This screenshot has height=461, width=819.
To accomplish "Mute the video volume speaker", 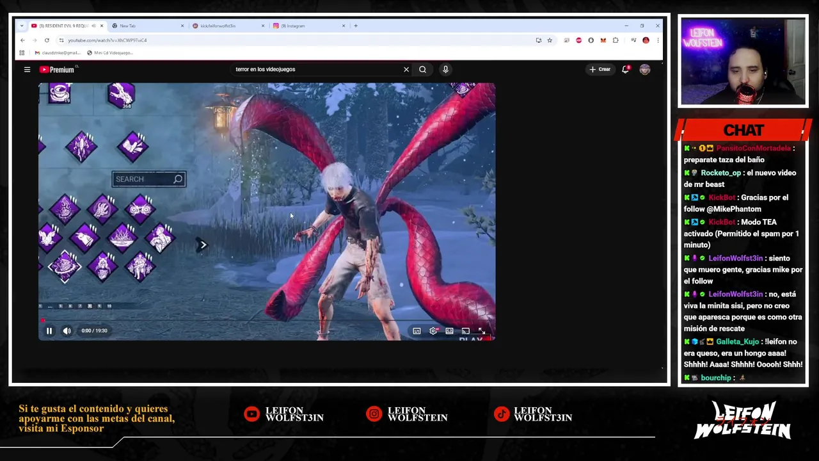I will click(x=67, y=330).
